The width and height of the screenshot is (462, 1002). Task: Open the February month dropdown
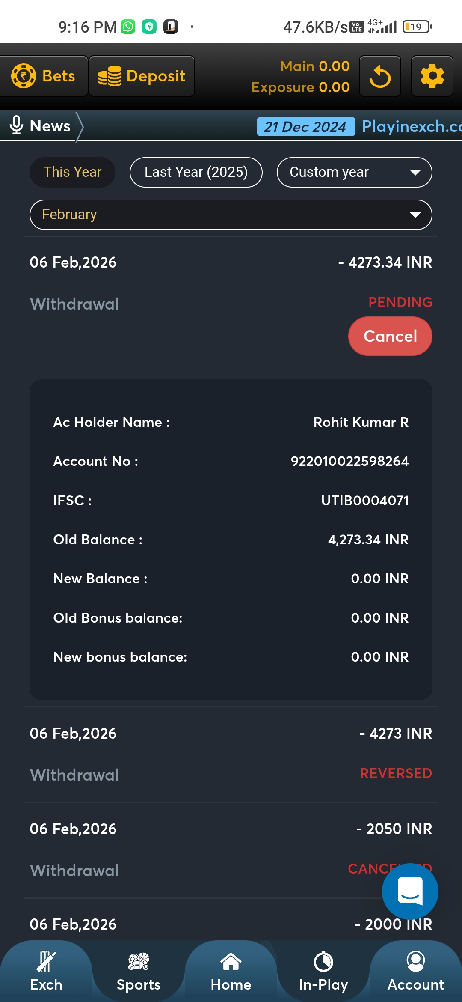point(231,215)
